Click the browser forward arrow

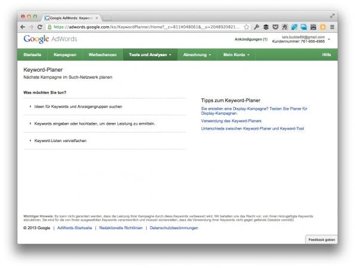[x=31, y=27]
